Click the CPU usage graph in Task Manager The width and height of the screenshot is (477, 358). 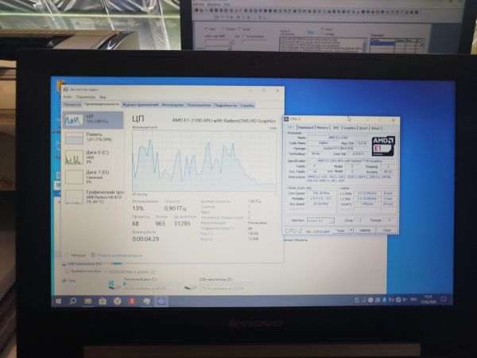204,161
